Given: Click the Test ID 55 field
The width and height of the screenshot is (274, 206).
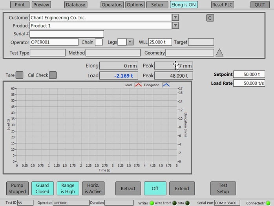Looking at the screenshot, I should [25, 203].
